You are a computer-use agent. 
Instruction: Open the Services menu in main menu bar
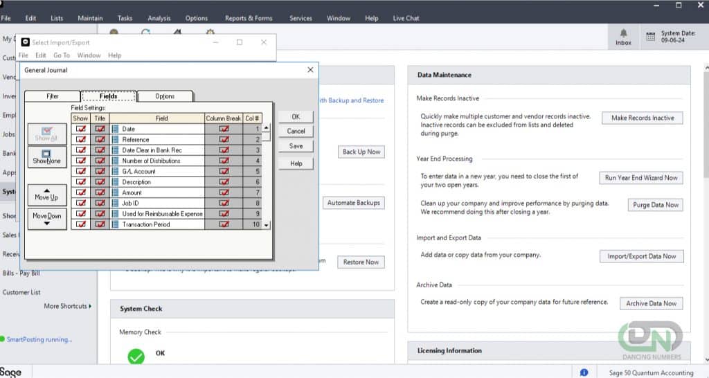300,18
